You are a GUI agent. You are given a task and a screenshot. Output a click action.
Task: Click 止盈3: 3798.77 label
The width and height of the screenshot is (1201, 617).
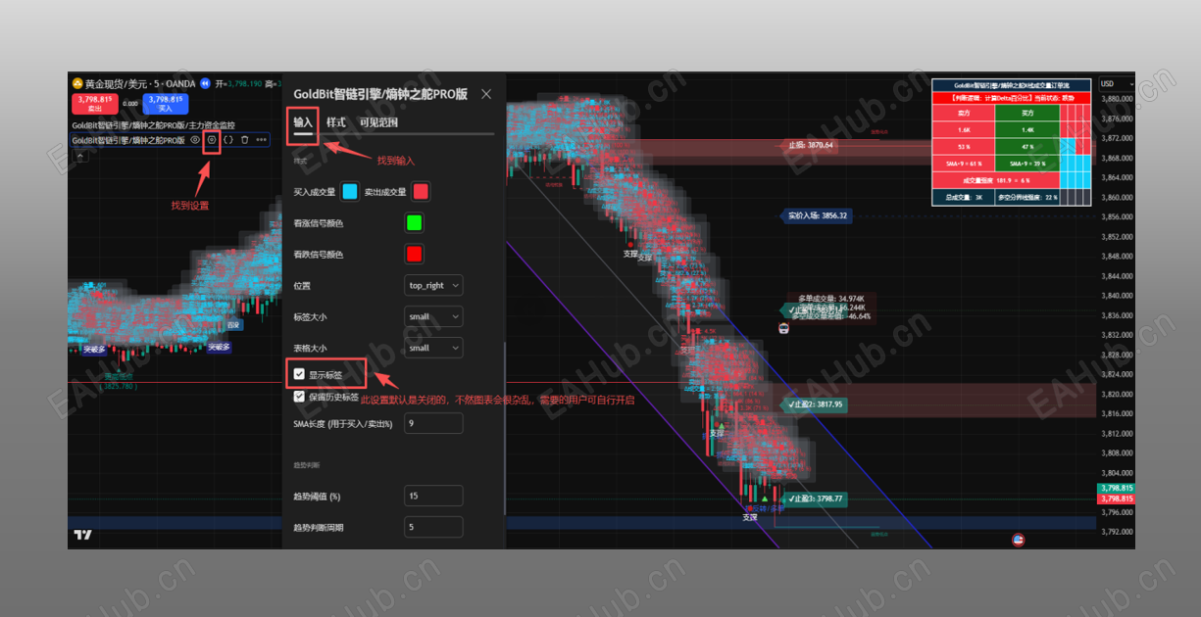click(x=816, y=498)
